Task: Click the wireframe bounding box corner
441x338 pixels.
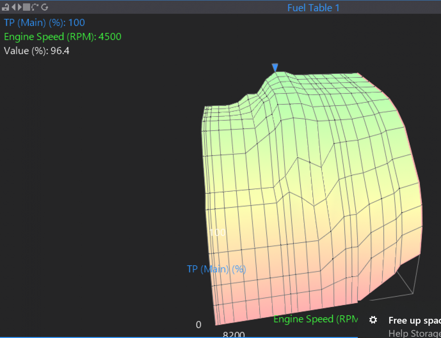Action: pos(413,293)
